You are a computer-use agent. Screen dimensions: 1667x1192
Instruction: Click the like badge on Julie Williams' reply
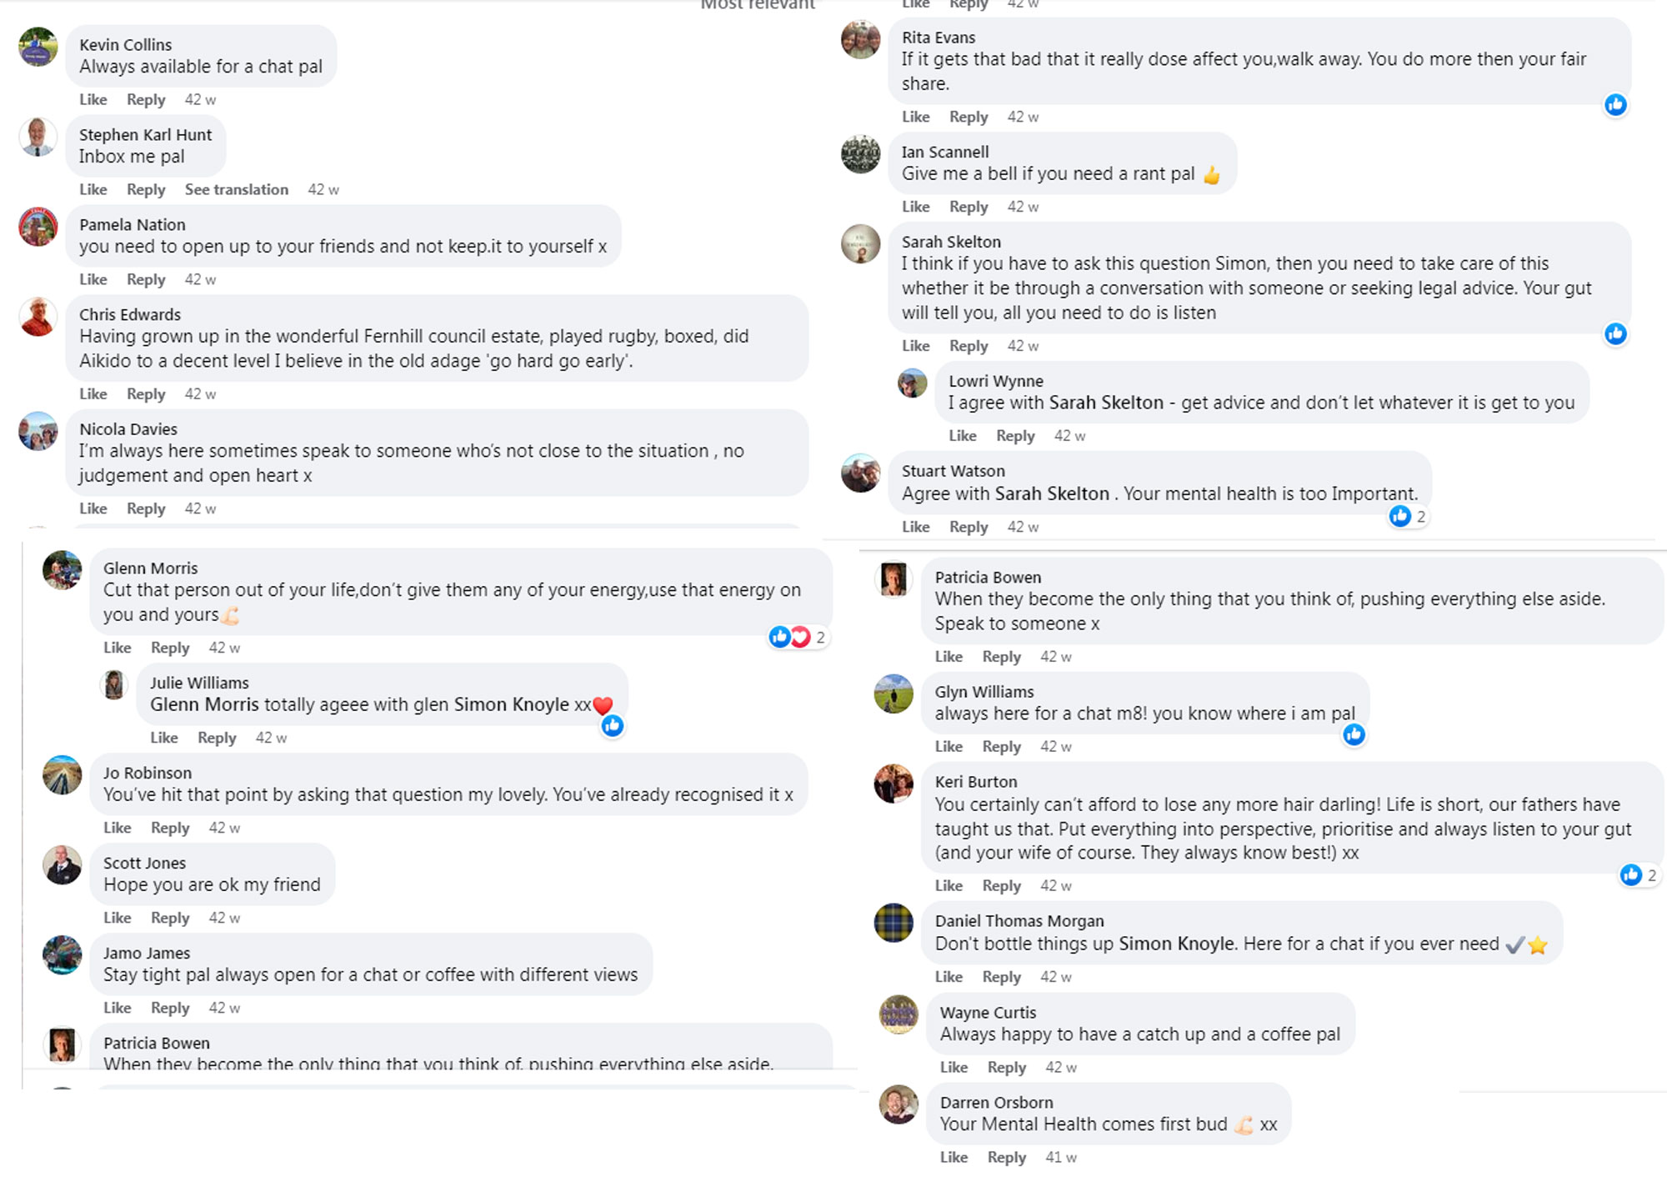[x=613, y=726]
